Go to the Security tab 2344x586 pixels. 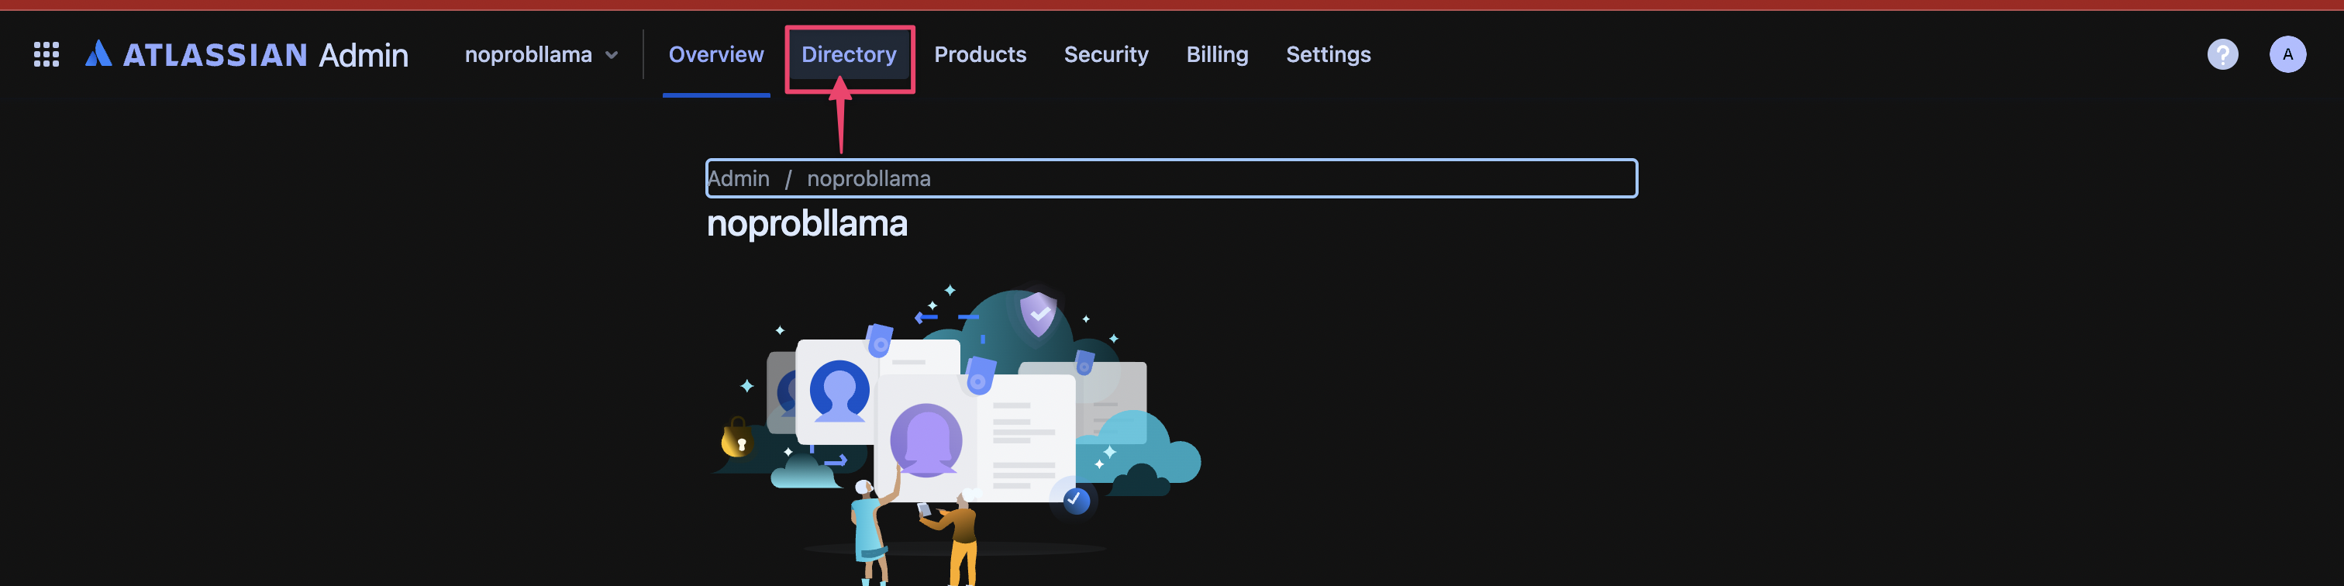1105,54
